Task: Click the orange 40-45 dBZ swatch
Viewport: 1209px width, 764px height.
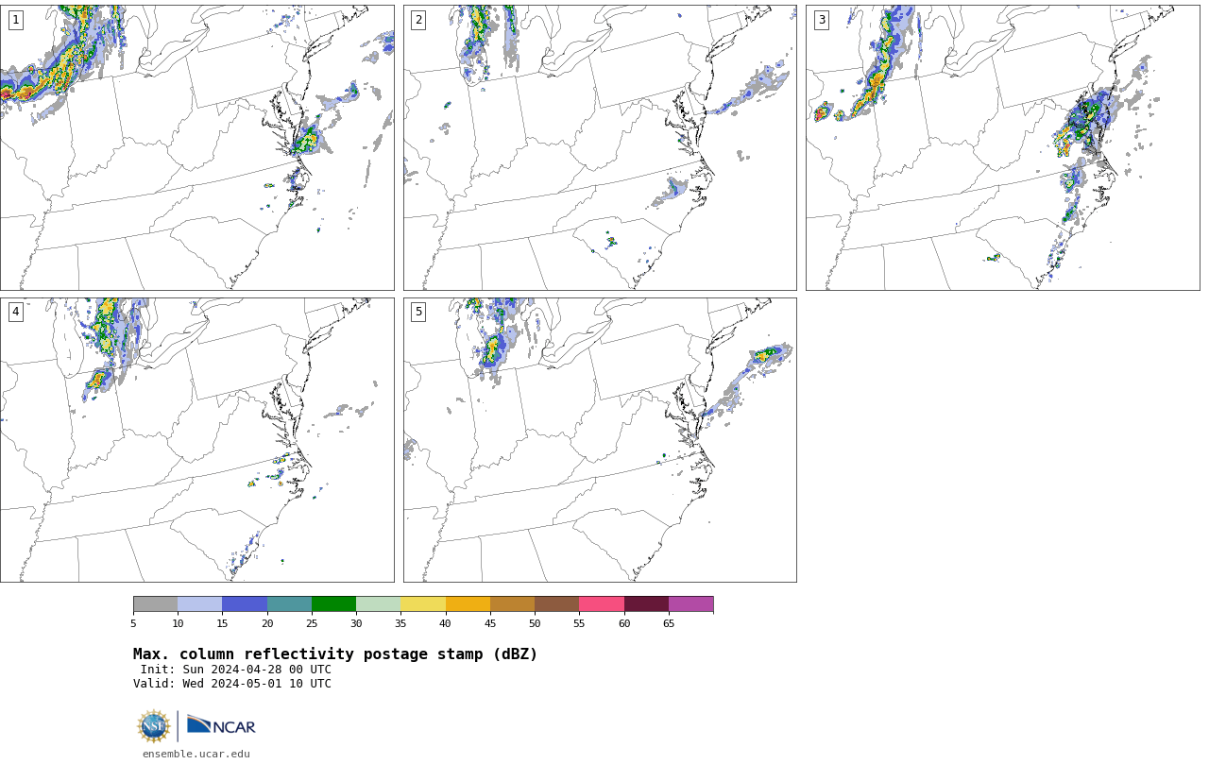Action: [x=468, y=604]
